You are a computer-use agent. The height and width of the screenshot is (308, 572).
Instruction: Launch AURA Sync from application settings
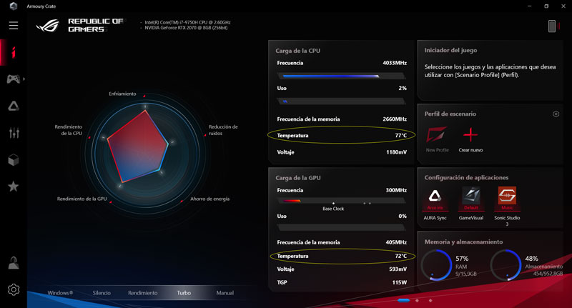tap(434, 199)
